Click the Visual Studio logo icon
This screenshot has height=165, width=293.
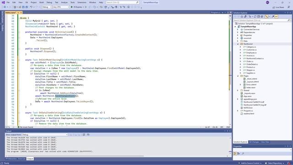pyautogui.click(x=3, y=2)
